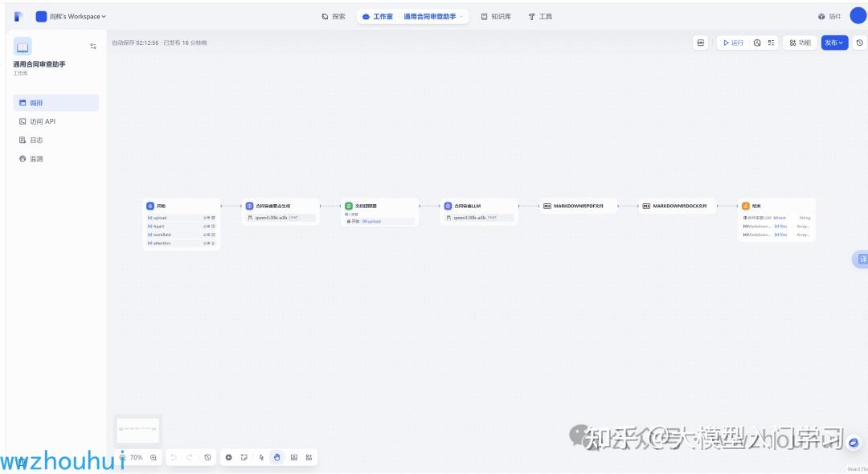Image resolution: width=868 pixels, height=474 pixels.
Task: Click qwen3:30b-a3b model in 合同审查LLM node
Action: tap(479, 218)
